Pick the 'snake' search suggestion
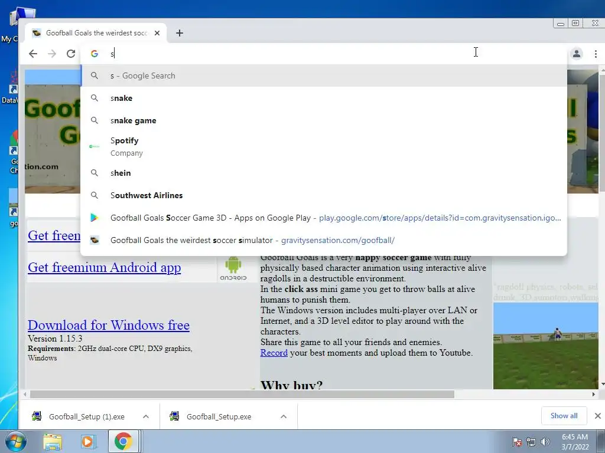The height and width of the screenshot is (453, 605). [324, 99]
